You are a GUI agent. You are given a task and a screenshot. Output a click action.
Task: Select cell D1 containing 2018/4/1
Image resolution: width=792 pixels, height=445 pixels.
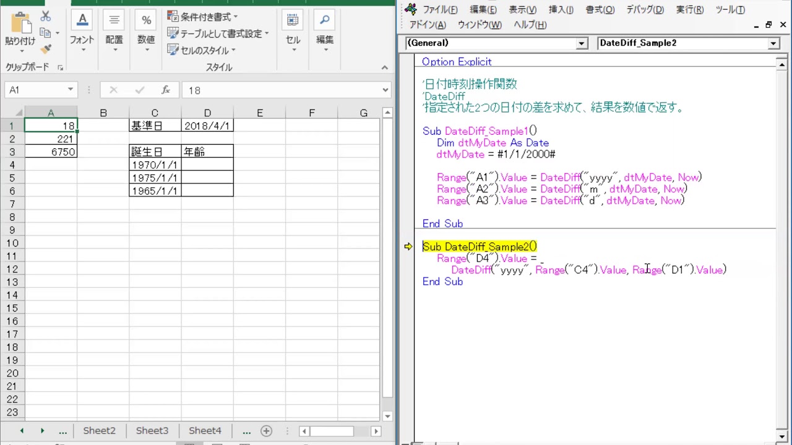pos(207,126)
